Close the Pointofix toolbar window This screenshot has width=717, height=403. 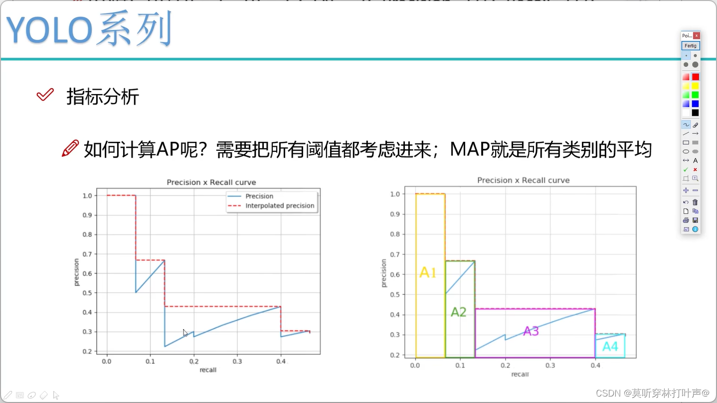(697, 35)
